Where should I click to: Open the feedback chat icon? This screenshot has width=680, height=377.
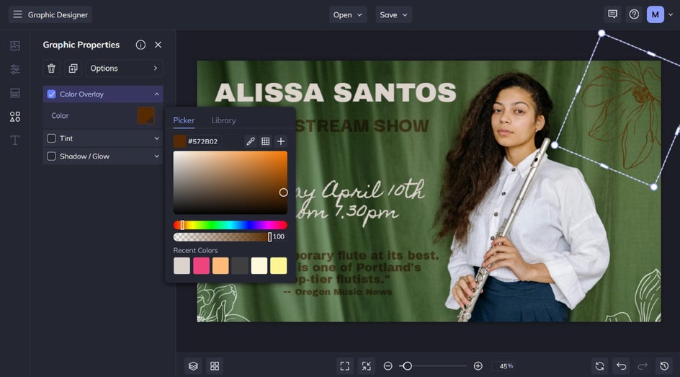click(x=612, y=14)
